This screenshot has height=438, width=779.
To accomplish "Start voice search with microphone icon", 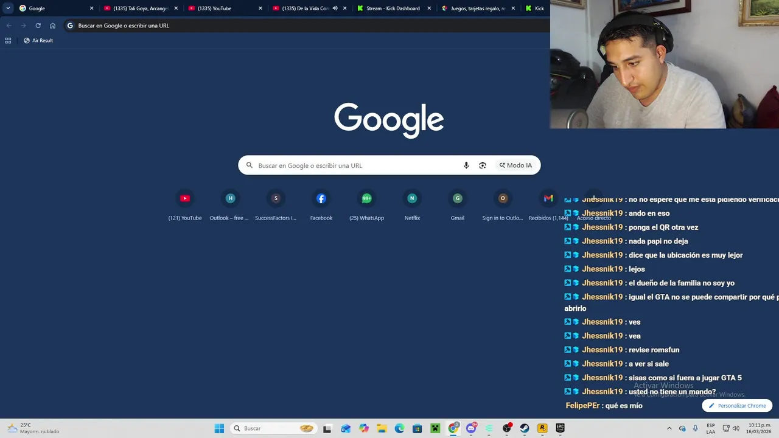I will (466, 165).
